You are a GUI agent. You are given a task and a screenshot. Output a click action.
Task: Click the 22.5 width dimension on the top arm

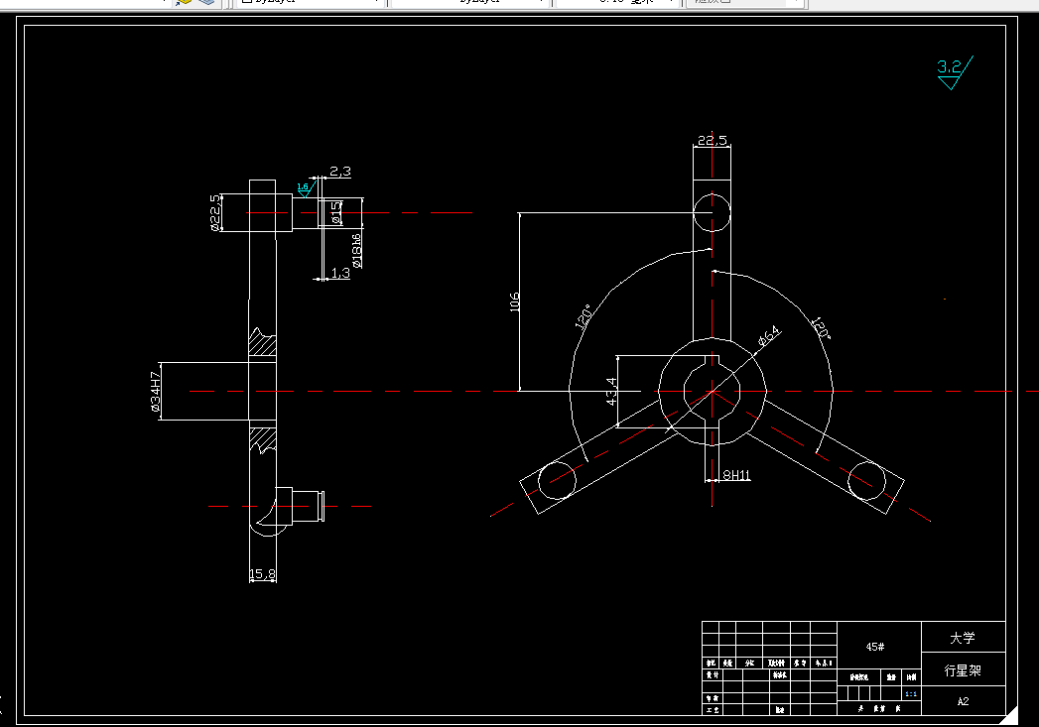pyautogui.click(x=713, y=141)
